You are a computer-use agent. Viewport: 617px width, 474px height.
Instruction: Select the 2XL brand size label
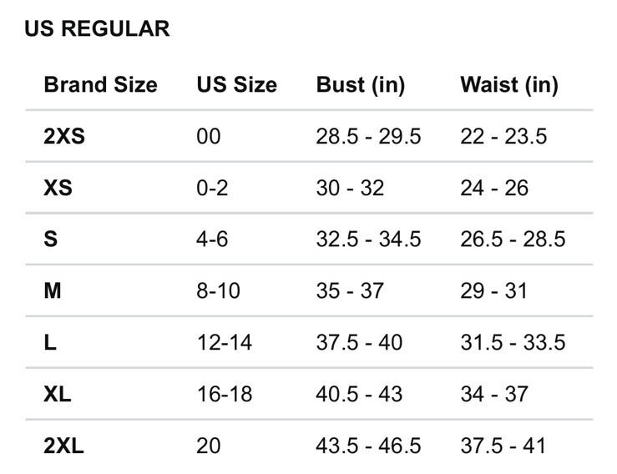coord(63,446)
